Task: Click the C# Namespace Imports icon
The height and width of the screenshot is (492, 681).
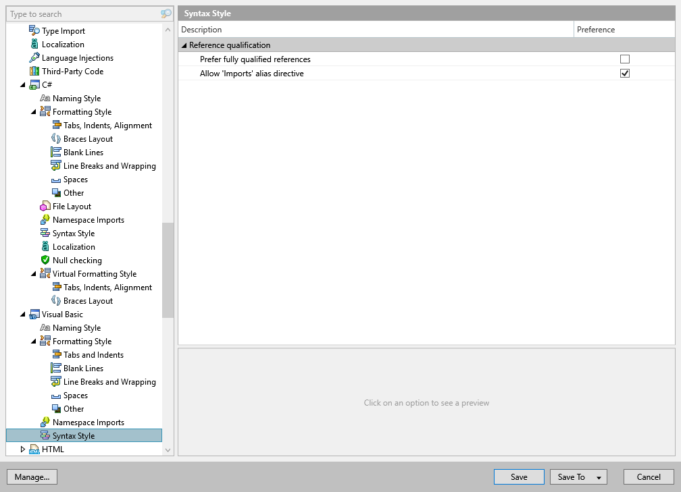Action: tap(45, 219)
